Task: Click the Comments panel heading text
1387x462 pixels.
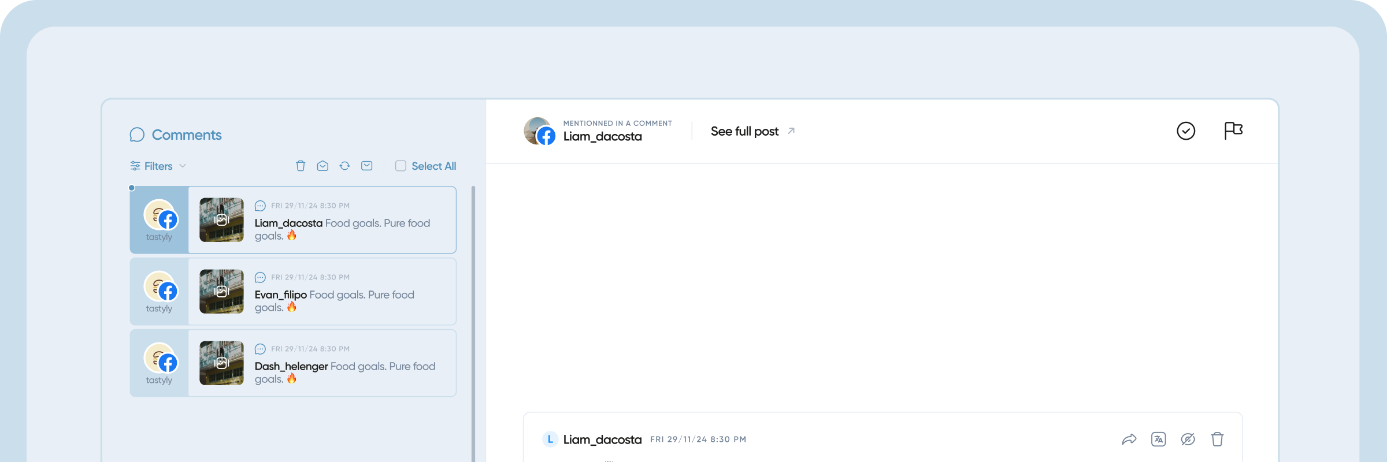Action: [187, 135]
